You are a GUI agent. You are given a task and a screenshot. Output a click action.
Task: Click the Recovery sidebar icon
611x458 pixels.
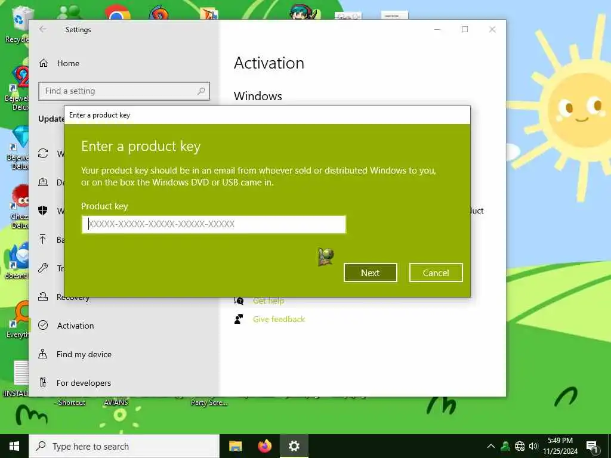43,297
